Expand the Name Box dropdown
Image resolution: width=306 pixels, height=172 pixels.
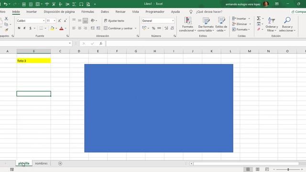pos(70,43)
